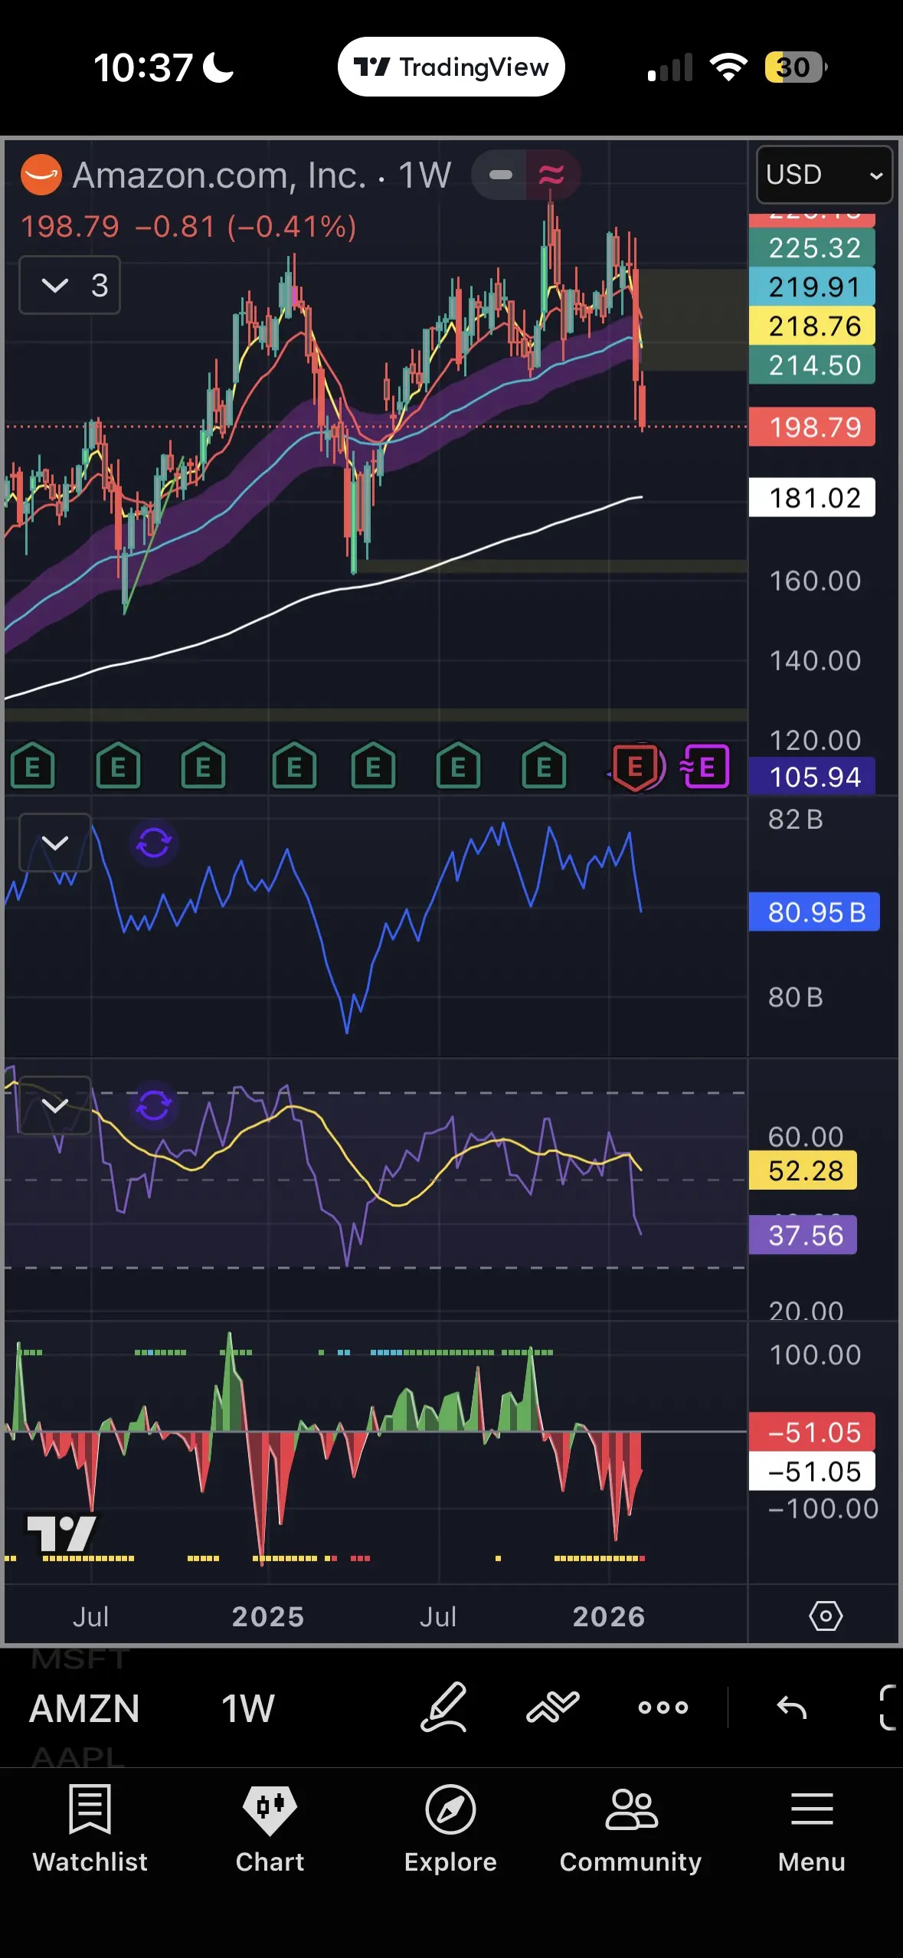Tap the TradingView logo watermark
903x1958 pixels.
[x=61, y=1533]
